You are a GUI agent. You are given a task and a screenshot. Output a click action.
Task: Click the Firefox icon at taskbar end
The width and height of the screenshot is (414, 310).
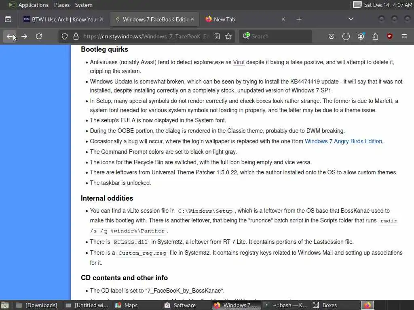point(368,305)
